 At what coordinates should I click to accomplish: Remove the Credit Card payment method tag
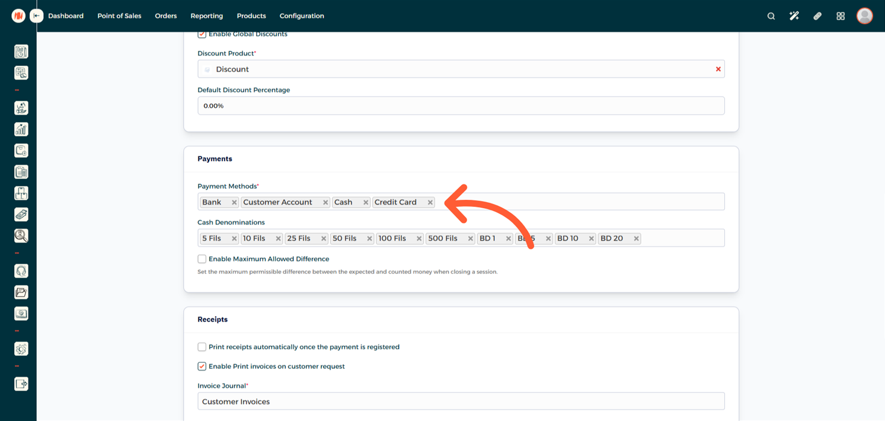click(430, 203)
